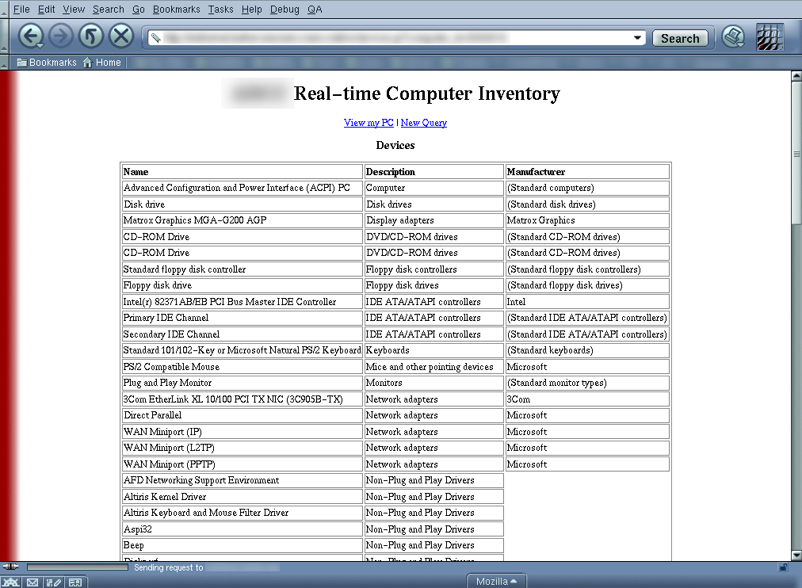Image resolution: width=802 pixels, height=588 pixels.
Task: Click the Search button beside address bar
Action: click(x=680, y=38)
